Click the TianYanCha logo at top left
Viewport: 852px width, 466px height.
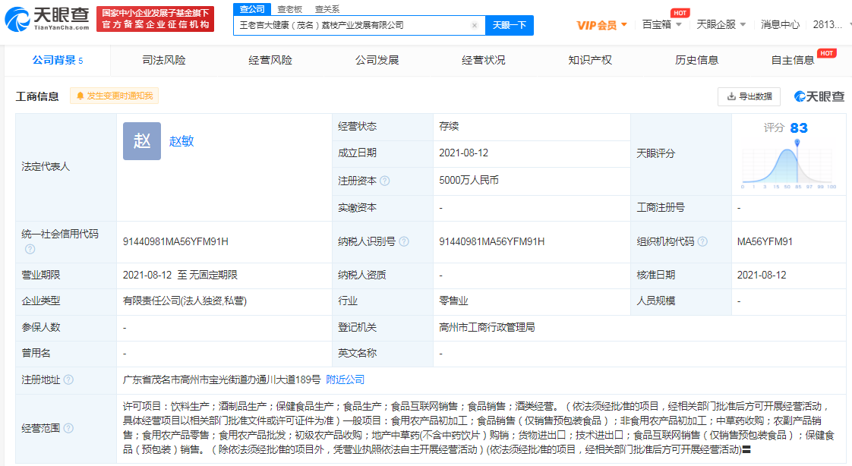coord(47,19)
